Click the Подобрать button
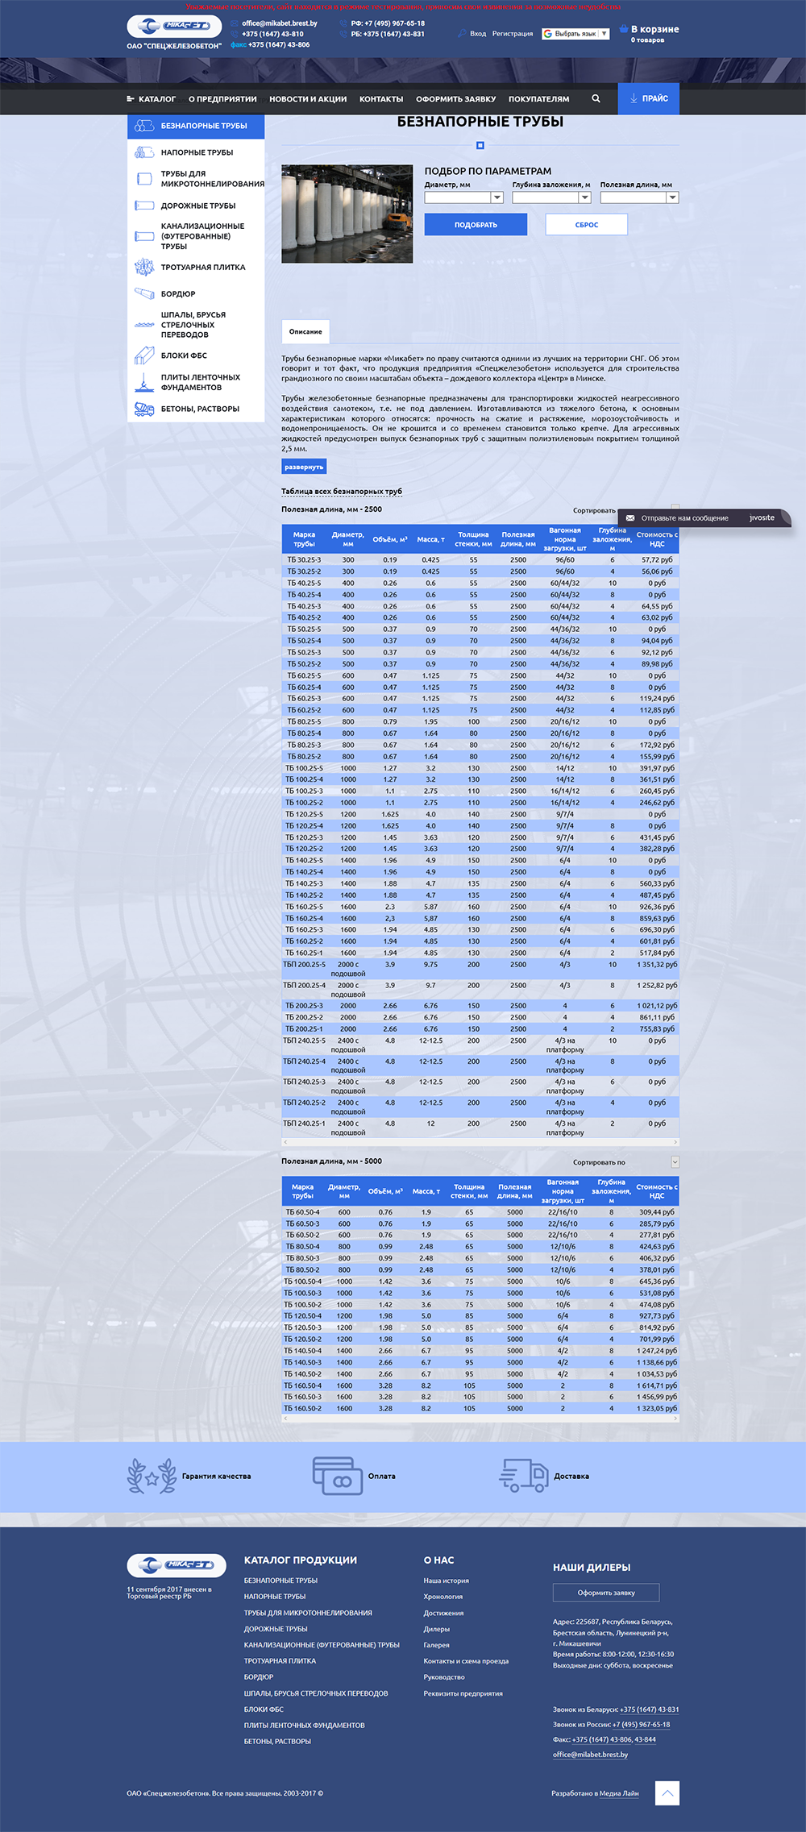 pyautogui.click(x=476, y=225)
